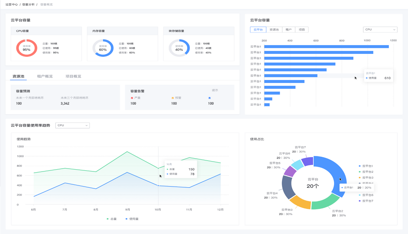Image resolution: width=408 pixels, height=234 pixels.
Task: Toggle 使用量 series in line chart legend
Action: pos(132,219)
